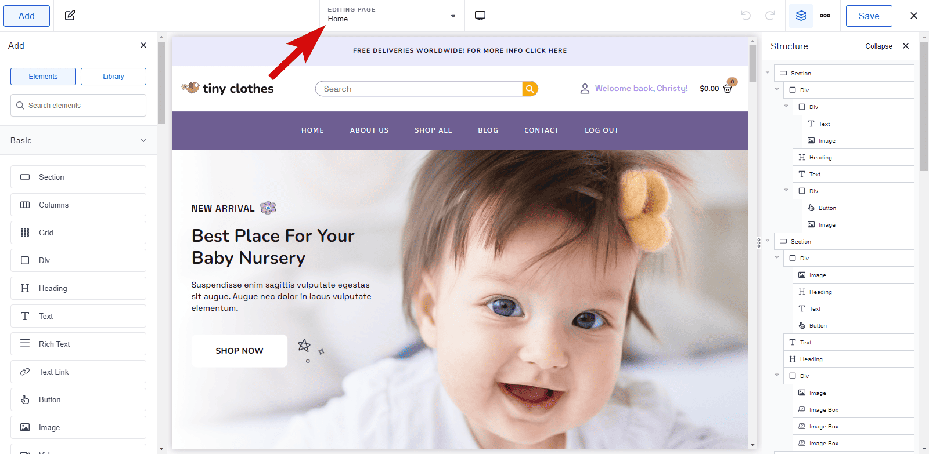
Task: Collapse the Basic elements category
Action: [x=143, y=140]
